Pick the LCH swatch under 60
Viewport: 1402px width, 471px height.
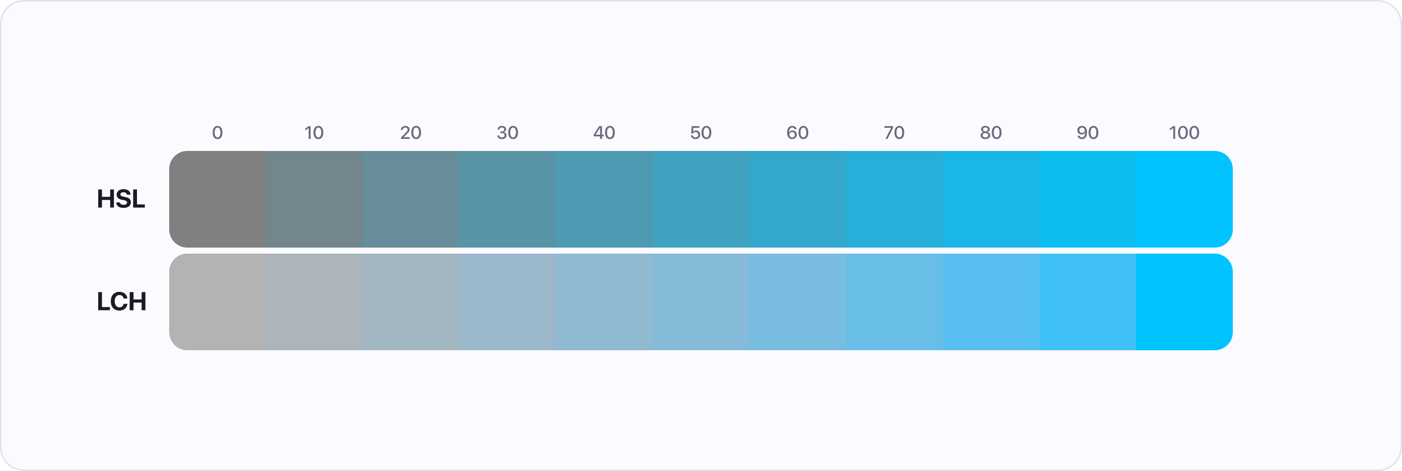[x=797, y=302]
